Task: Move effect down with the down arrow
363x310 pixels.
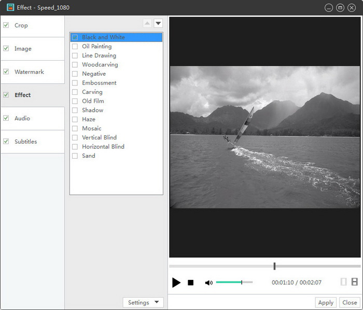Action: coord(158,23)
